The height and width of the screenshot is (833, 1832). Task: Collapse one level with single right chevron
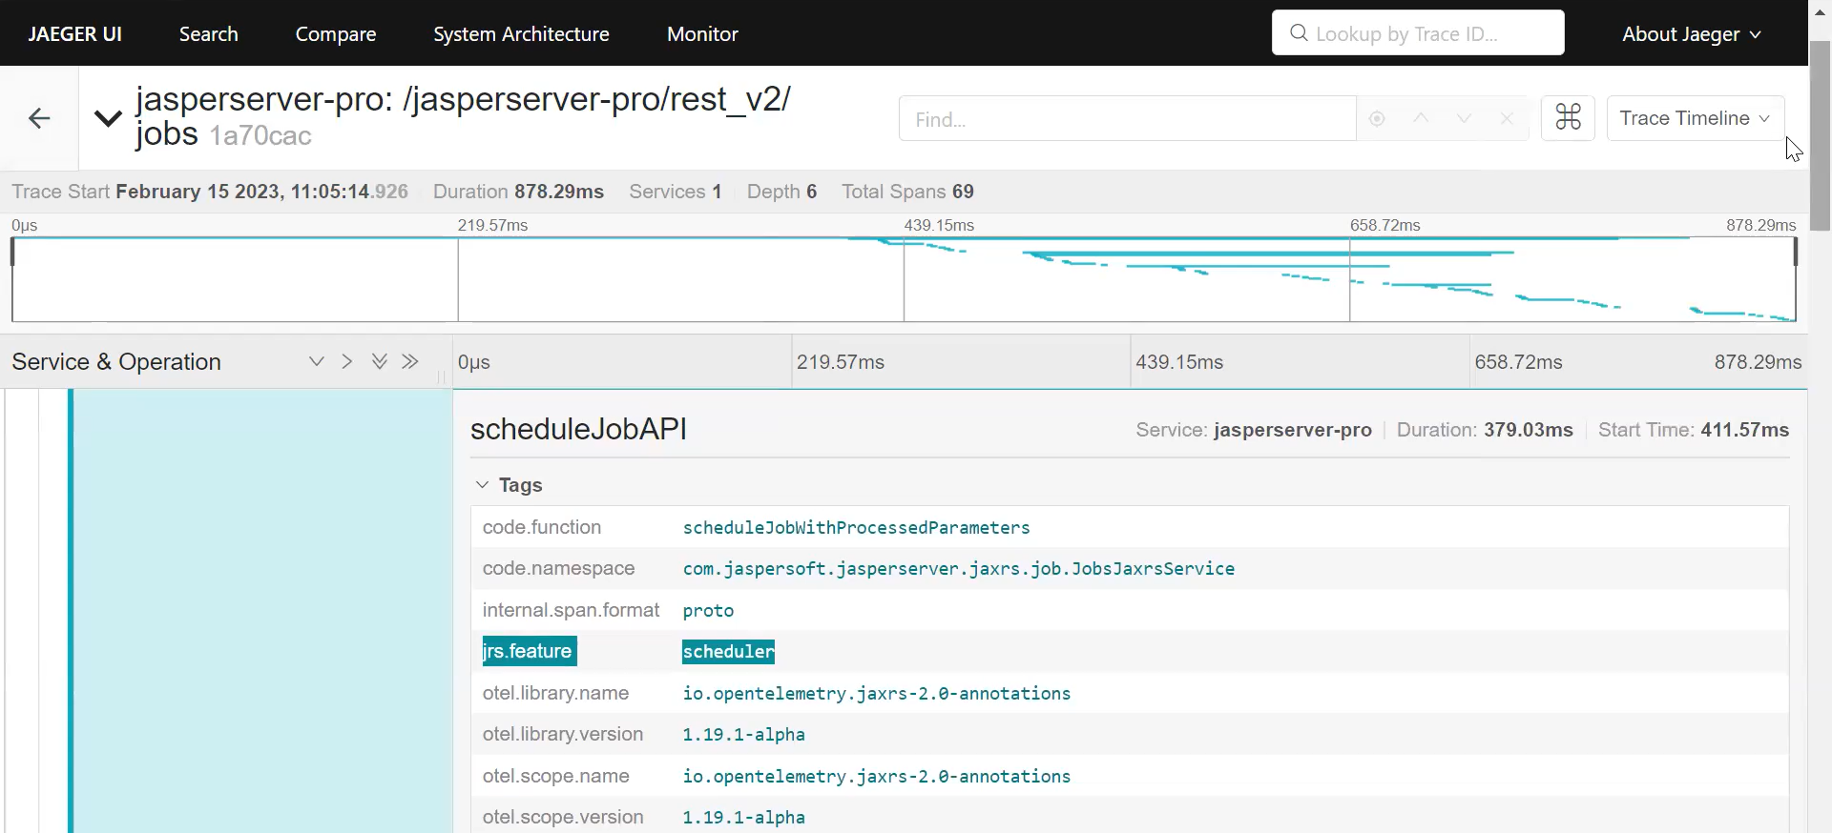[347, 361]
